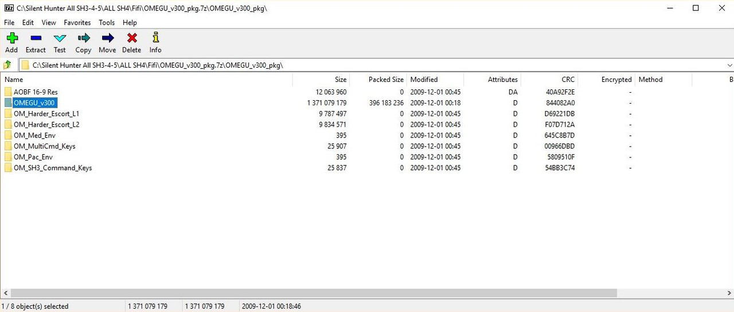Click status bar '1 / 8 object(s) selected'
Viewport: 734px width, 312px height.
(x=35, y=306)
